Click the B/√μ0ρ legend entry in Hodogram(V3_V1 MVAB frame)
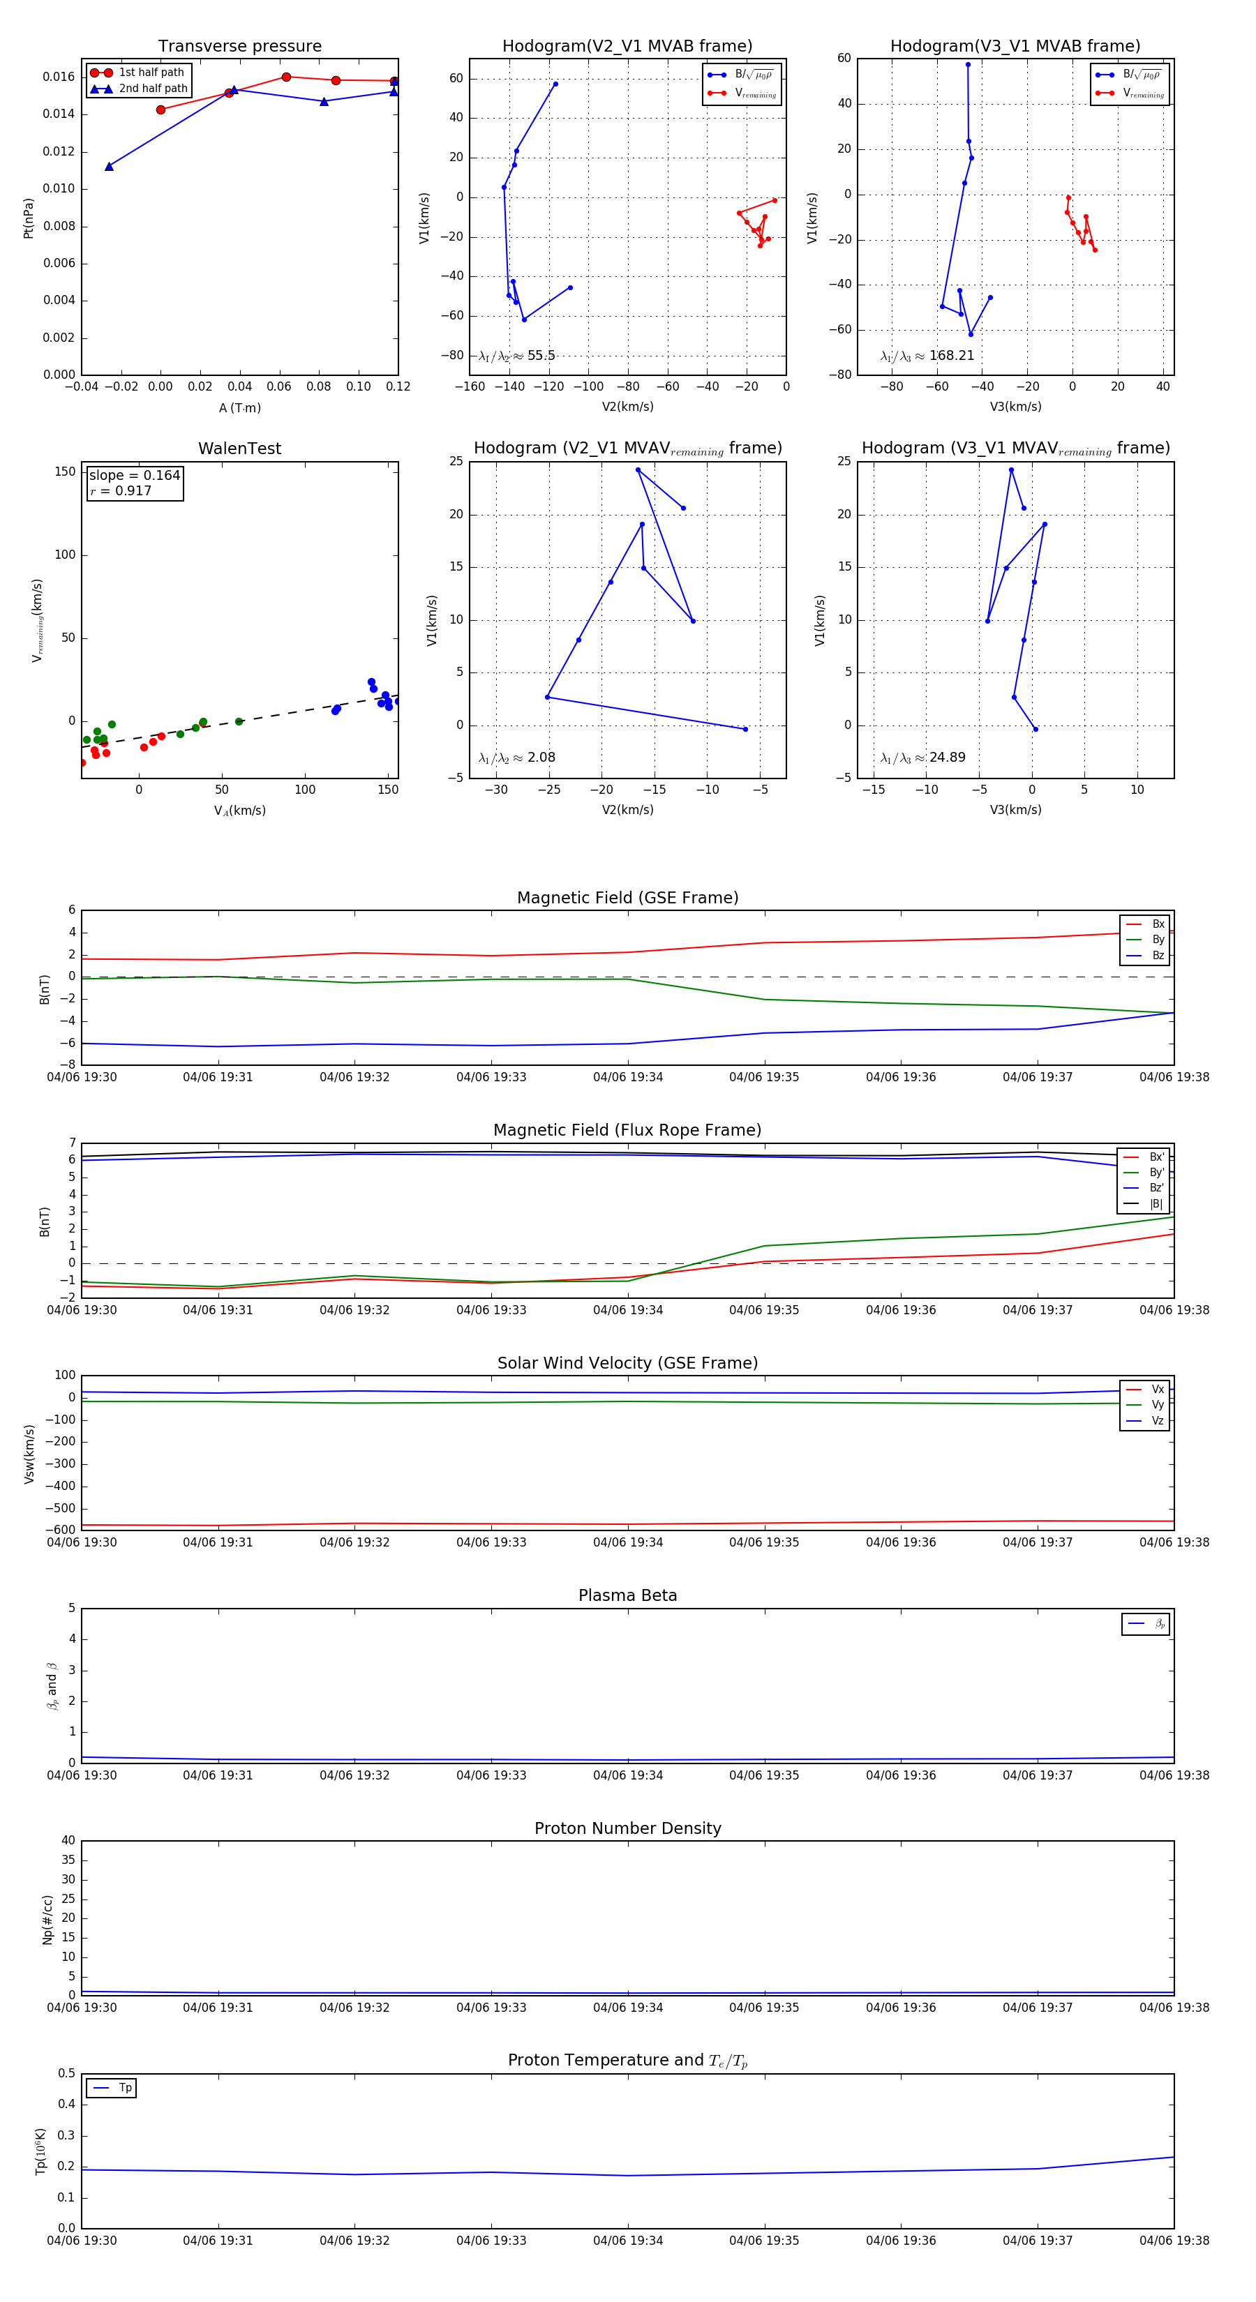 pos(1130,75)
